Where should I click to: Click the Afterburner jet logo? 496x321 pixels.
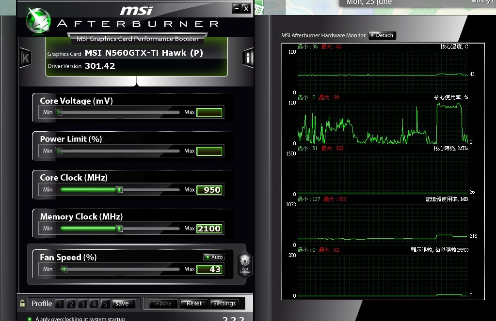38,20
